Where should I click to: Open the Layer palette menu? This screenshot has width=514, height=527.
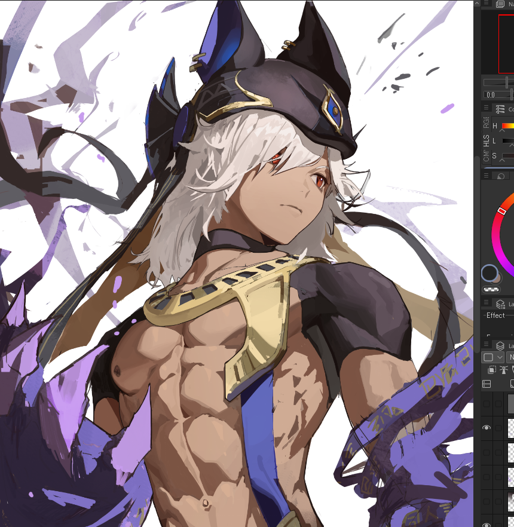tap(486, 344)
